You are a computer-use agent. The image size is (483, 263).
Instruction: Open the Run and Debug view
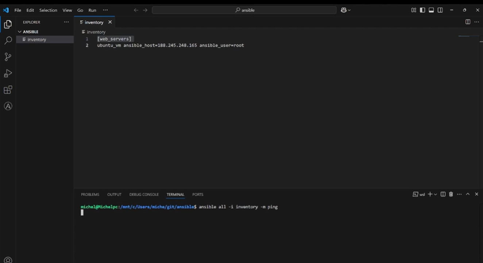pyautogui.click(x=8, y=73)
